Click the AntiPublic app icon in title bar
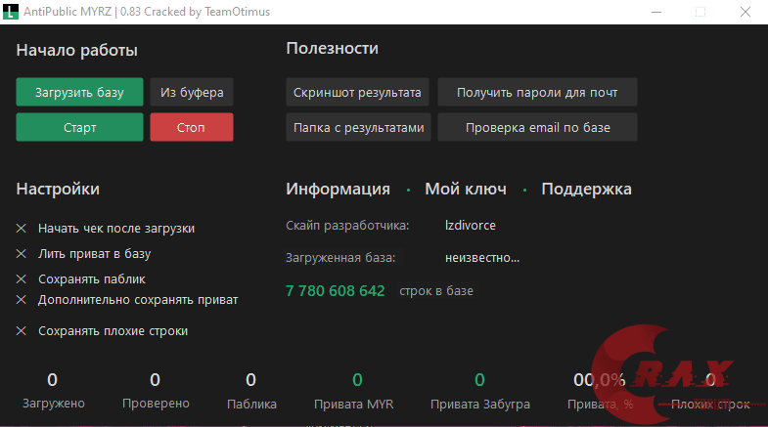Viewport: 768px width, 427px height. [11, 12]
